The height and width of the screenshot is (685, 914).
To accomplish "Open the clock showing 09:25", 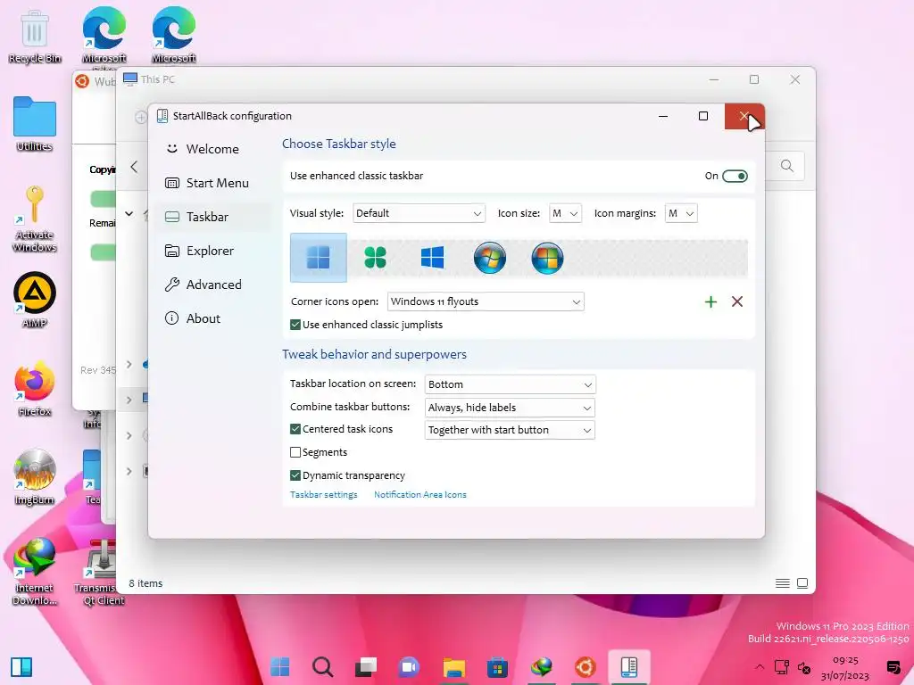I will point(845,667).
